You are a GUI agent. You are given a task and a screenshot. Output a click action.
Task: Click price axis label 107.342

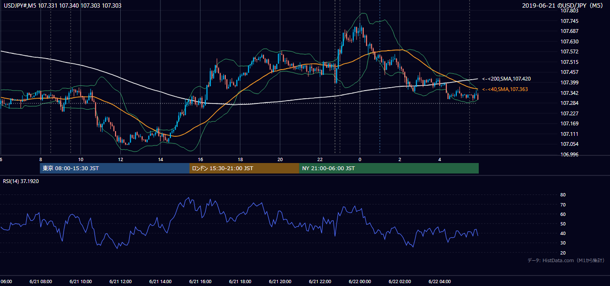569,93
